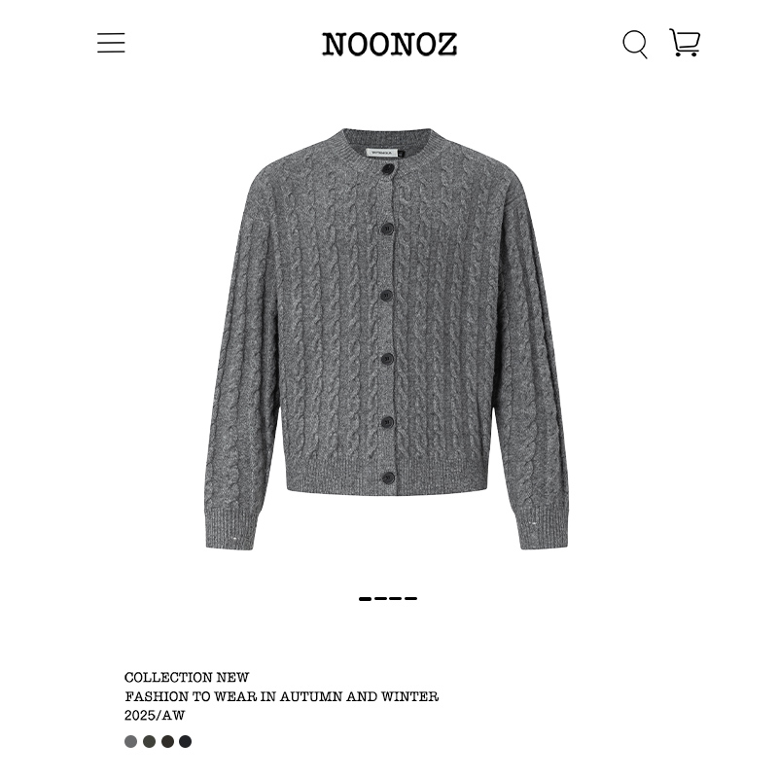This screenshot has width=778, height=778.
Task: Choose the light gray color swatch
Action: 131,741
